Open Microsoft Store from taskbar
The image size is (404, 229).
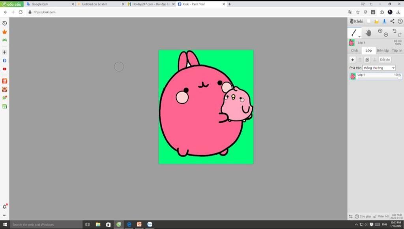click(108, 225)
